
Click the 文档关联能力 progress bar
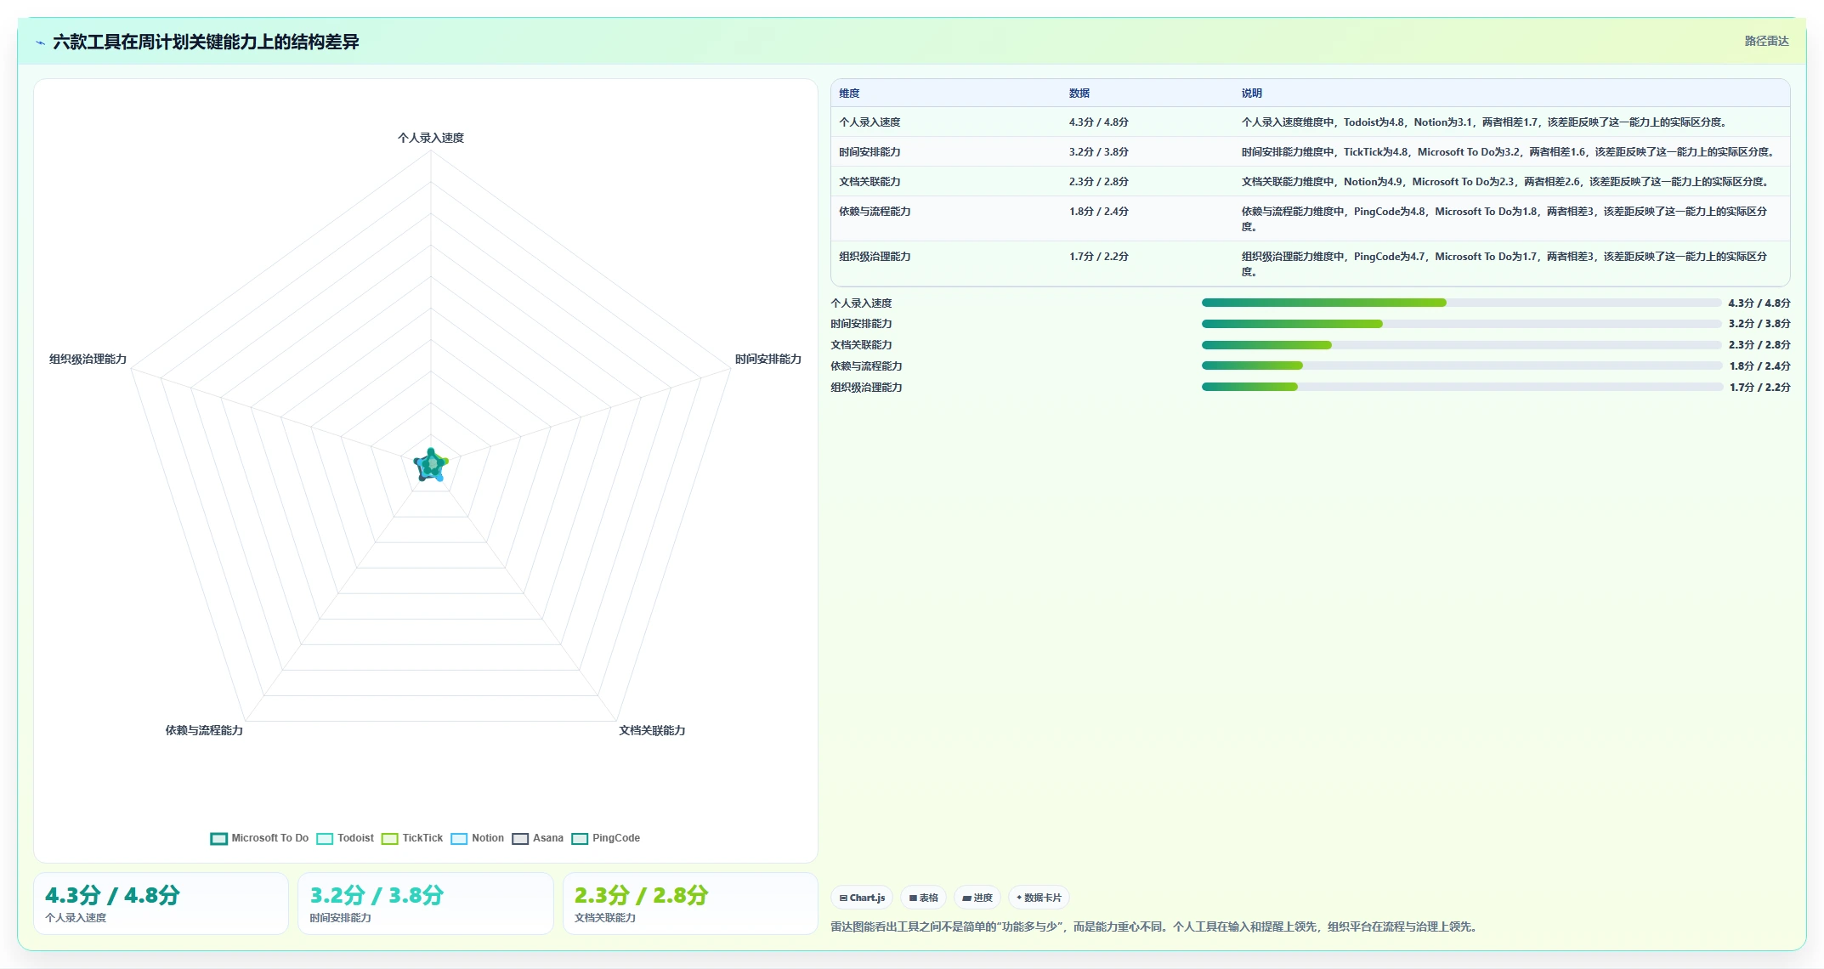(1461, 345)
